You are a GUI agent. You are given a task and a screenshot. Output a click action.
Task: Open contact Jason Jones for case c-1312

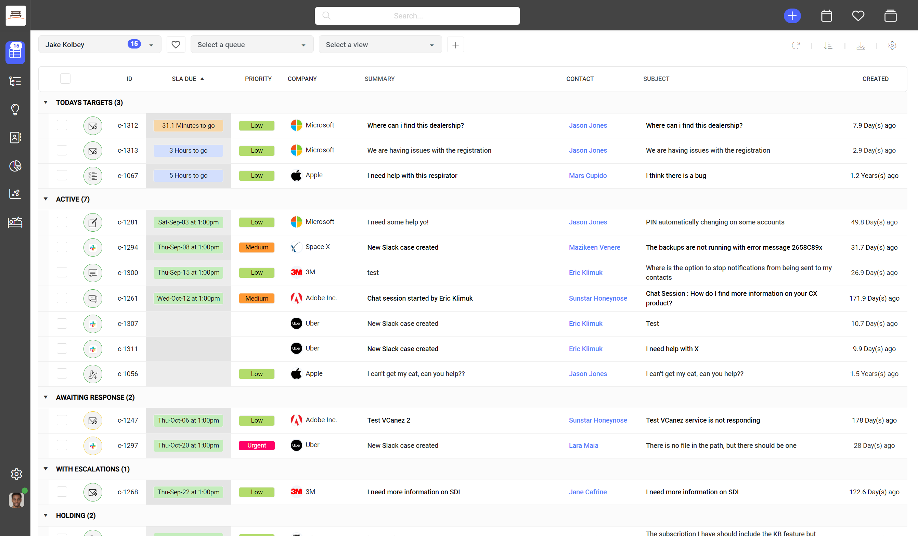point(587,125)
